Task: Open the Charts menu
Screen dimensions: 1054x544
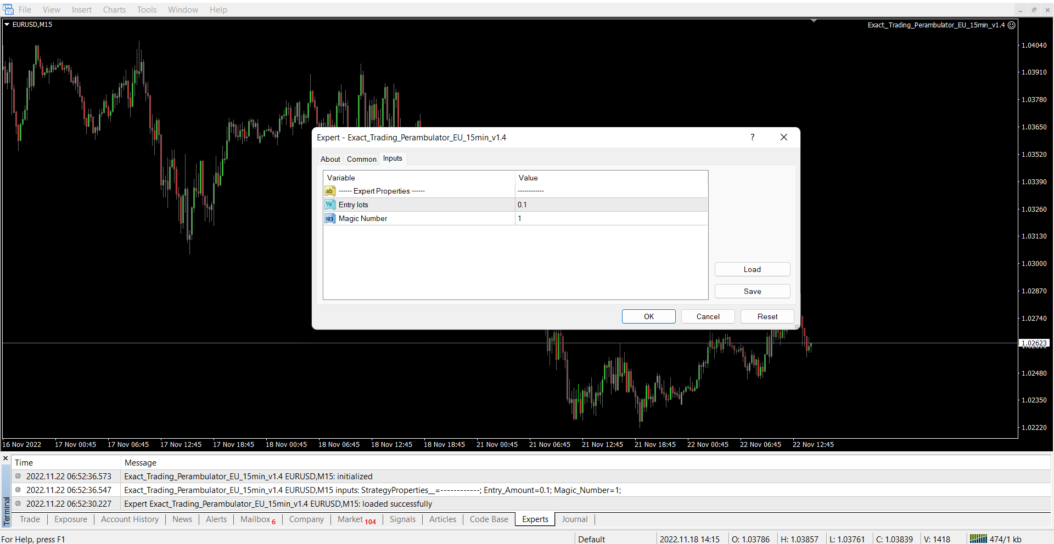Action: tap(114, 9)
